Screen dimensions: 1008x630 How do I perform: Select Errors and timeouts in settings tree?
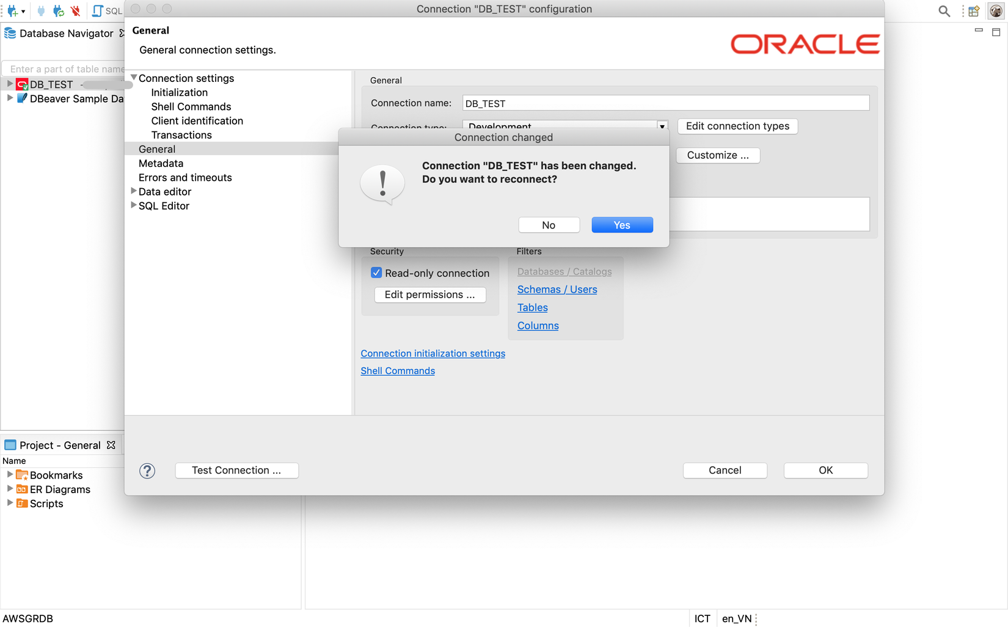pyautogui.click(x=185, y=177)
